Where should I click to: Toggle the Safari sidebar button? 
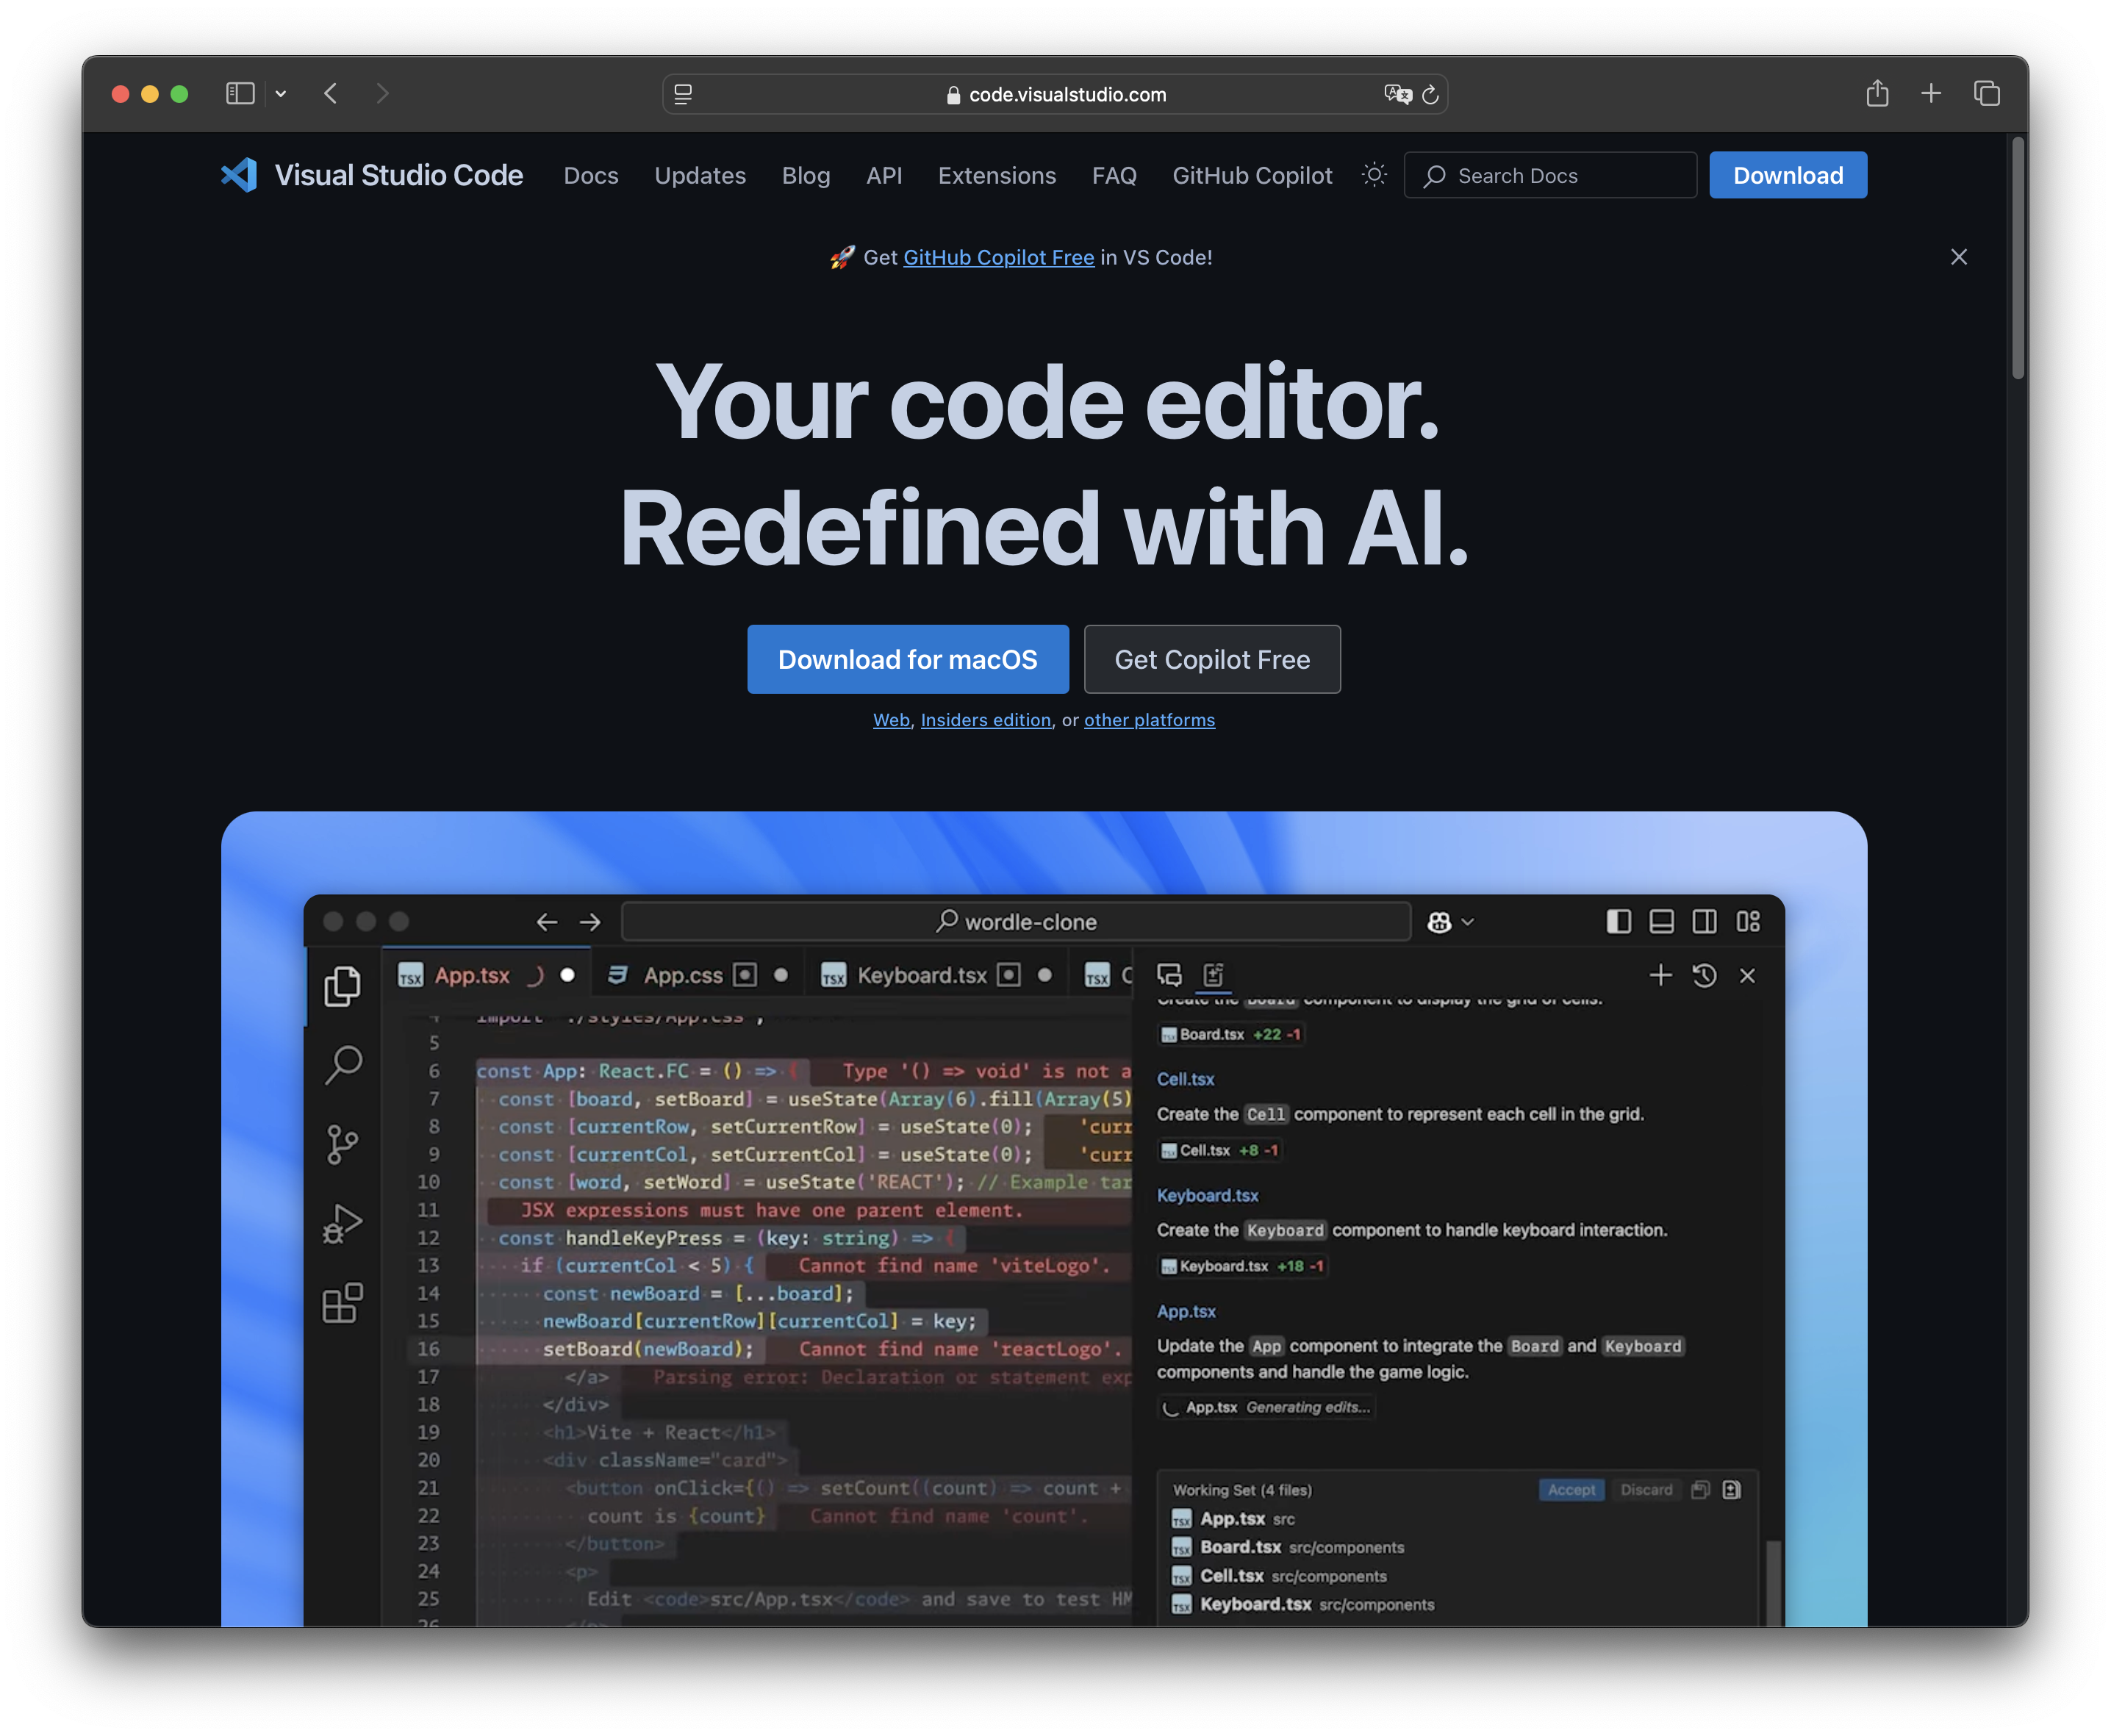pos(240,94)
